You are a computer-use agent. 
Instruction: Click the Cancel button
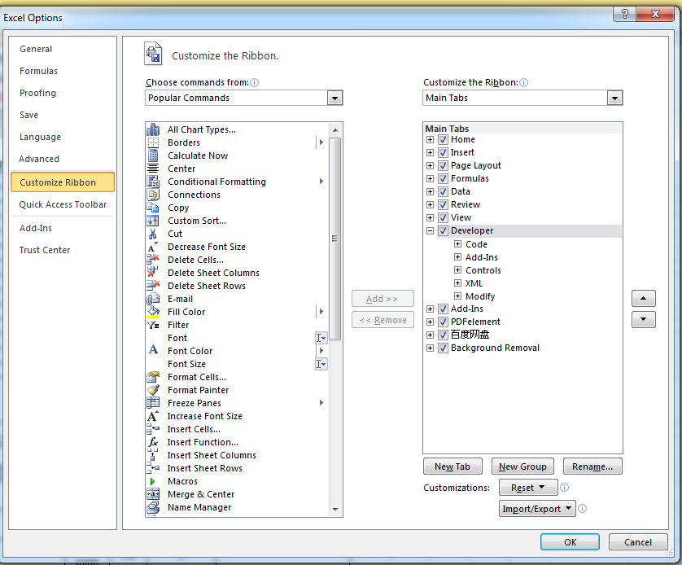[x=638, y=542]
